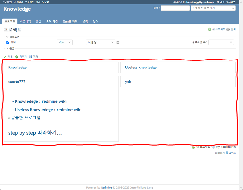The image size is (243, 190).
Task: Open the 사용중 status dropdown
Action: (101, 42)
